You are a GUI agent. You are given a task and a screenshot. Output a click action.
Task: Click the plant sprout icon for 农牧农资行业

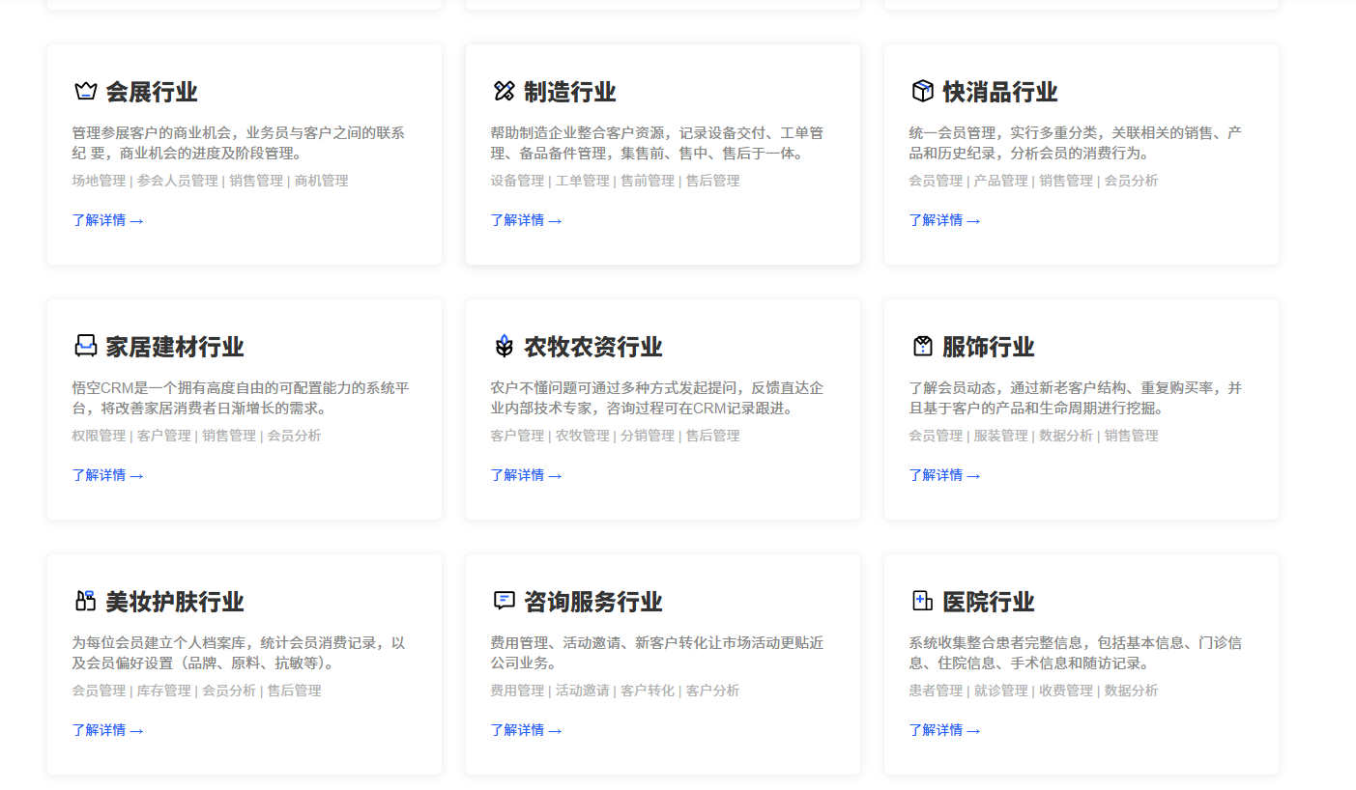pos(503,346)
